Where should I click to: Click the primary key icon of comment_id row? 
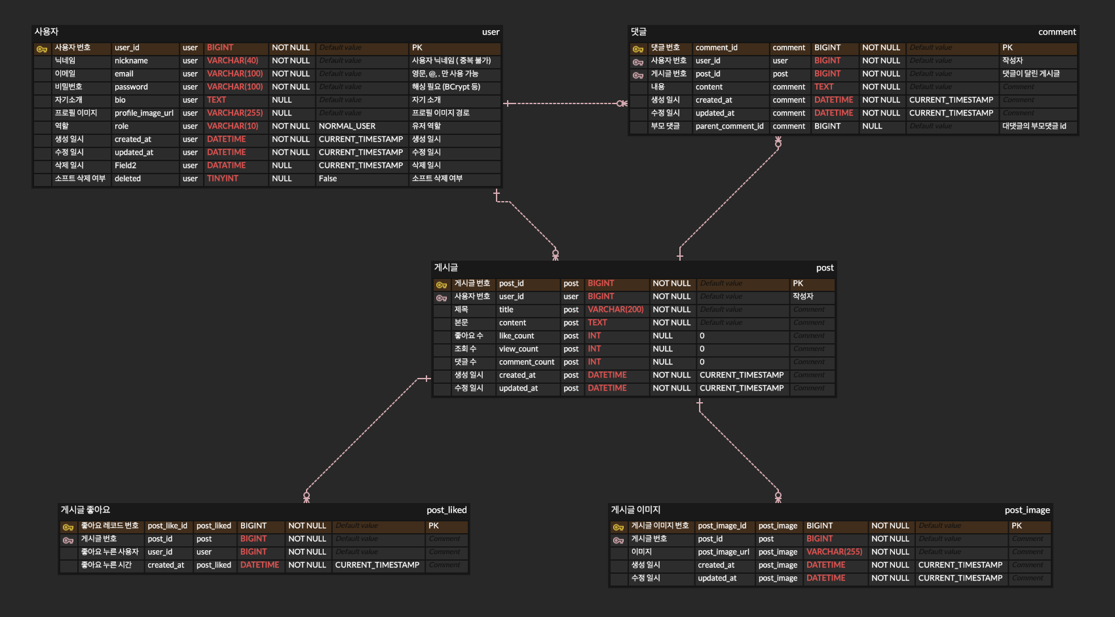[x=637, y=49]
